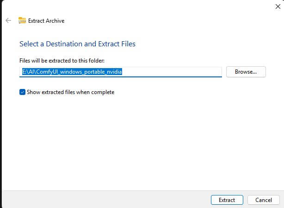Close the Extract Archive dialog

[278, 6]
